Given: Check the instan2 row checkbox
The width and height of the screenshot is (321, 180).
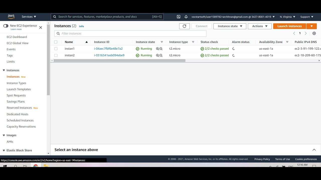Looking at the screenshot, I should click(x=56, y=55).
